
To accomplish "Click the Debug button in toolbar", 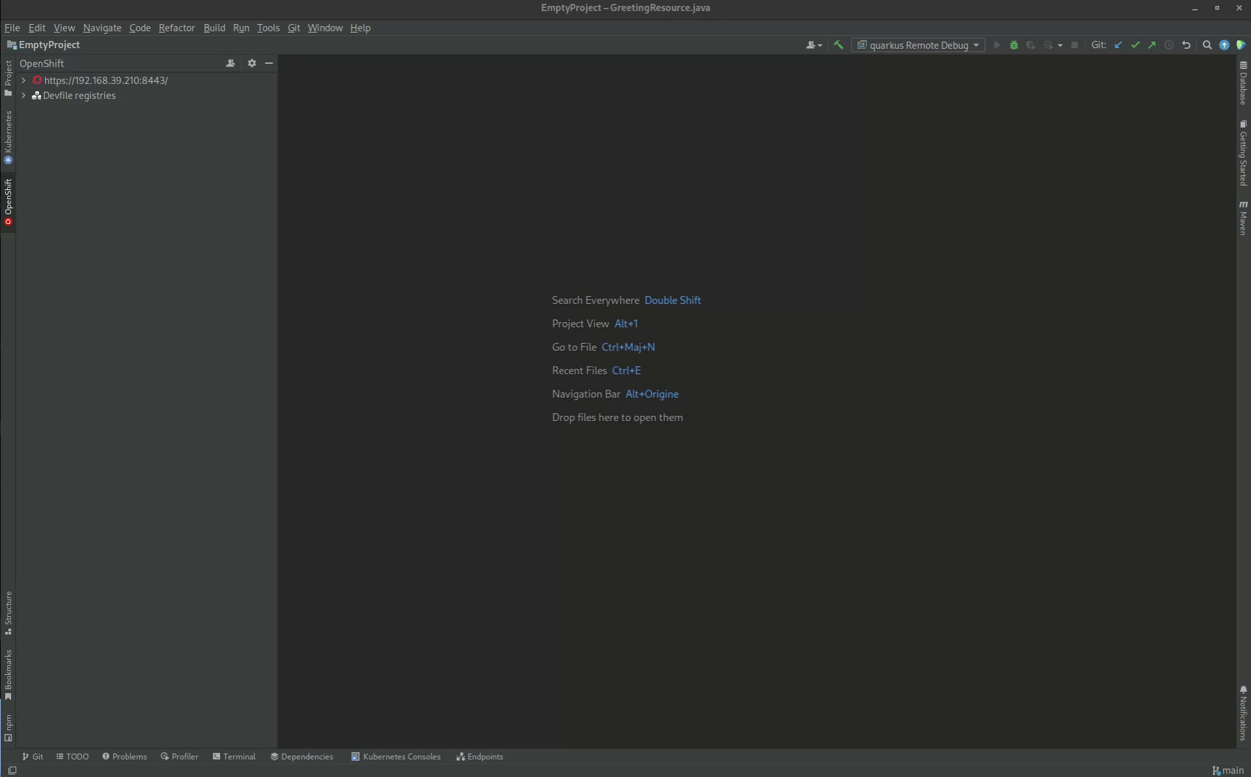I will point(1014,45).
